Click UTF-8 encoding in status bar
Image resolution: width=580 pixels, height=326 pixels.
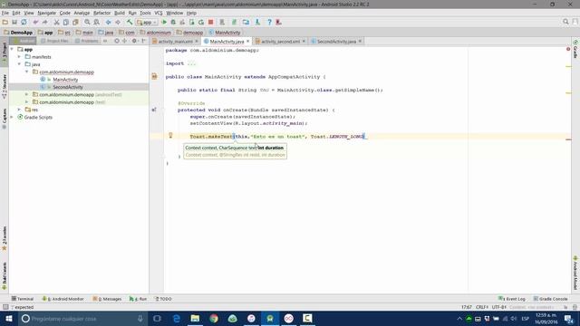(499, 307)
